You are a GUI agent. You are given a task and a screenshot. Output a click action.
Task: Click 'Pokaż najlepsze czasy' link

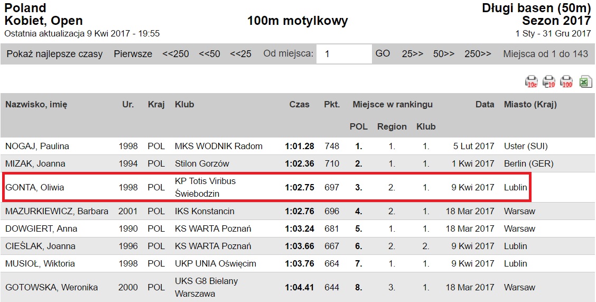coord(55,54)
